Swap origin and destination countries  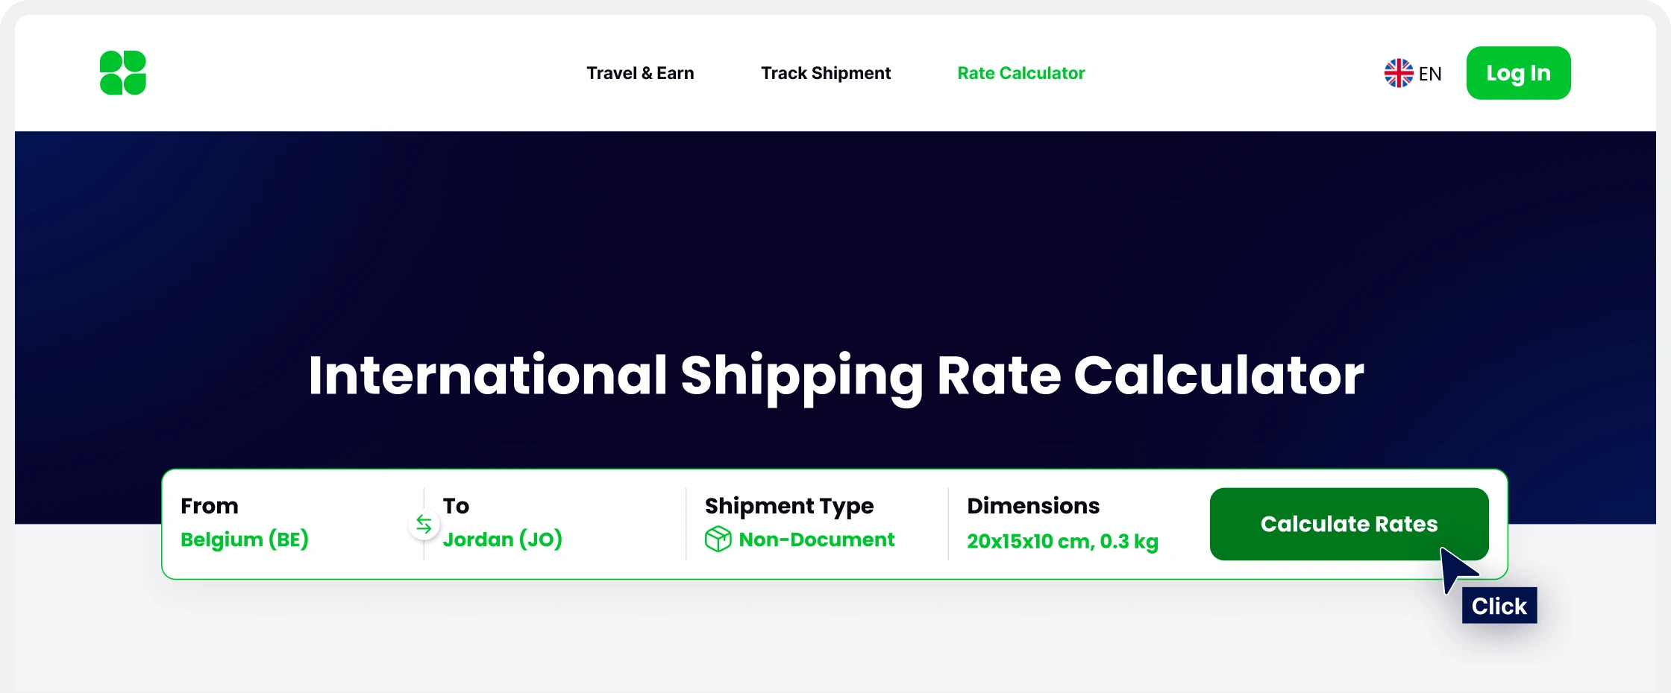[424, 525]
